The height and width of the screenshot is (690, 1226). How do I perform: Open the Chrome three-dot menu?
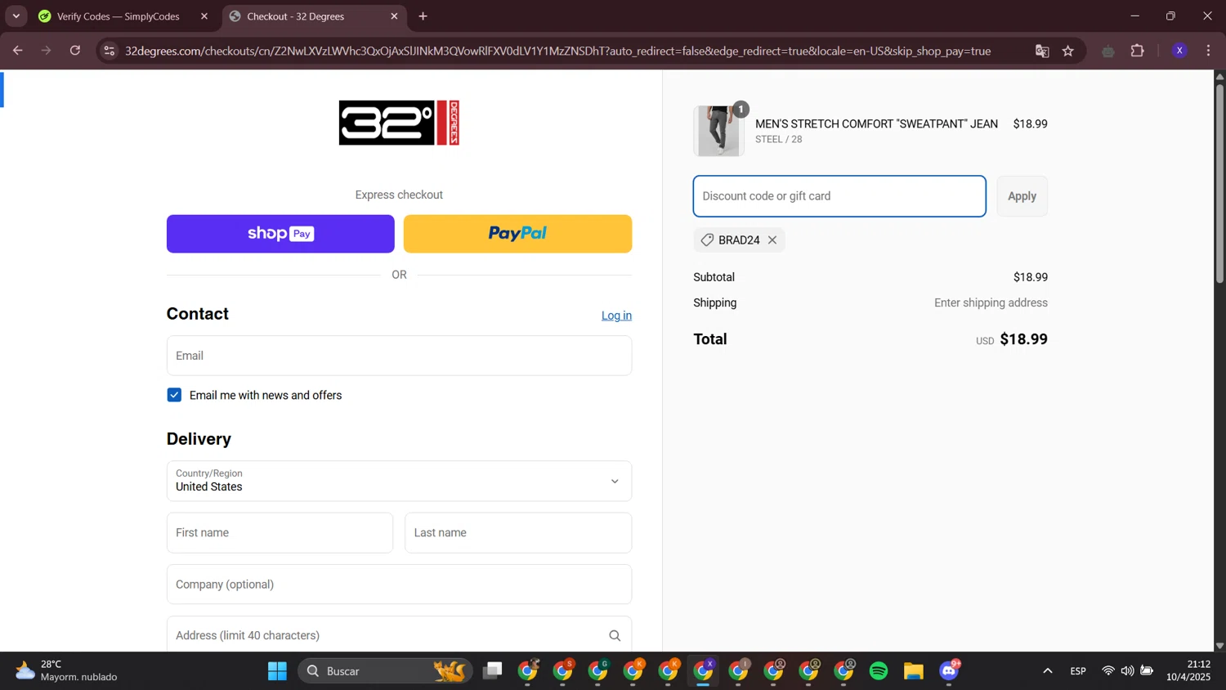[1208, 51]
